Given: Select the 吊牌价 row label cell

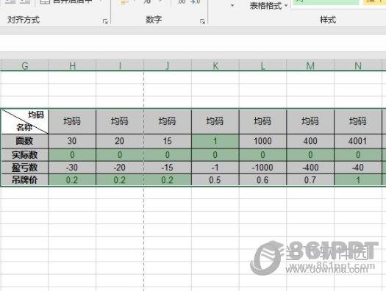Looking at the screenshot, I should (24, 180).
